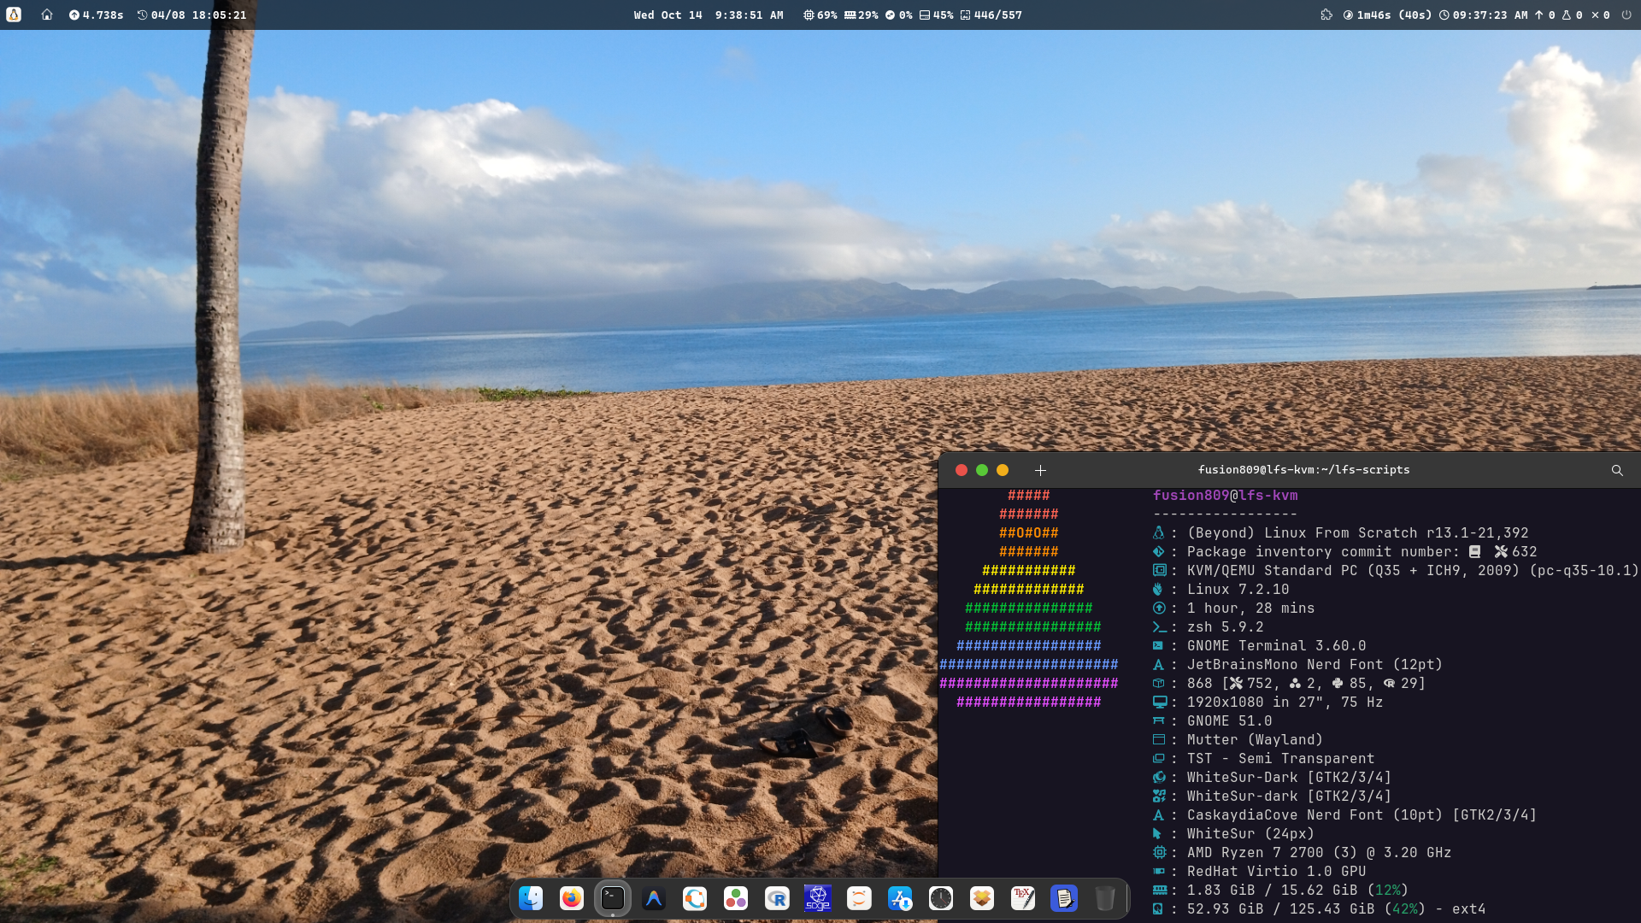Open a new terminal tab with plus button

click(1040, 470)
